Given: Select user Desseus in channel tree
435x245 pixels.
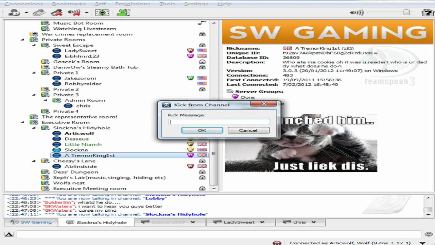Looking at the screenshot, I should pos(76,139).
